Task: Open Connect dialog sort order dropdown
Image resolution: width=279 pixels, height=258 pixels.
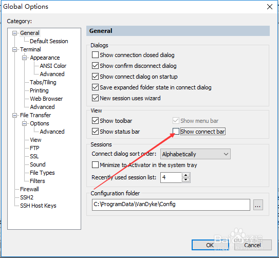Action: tap(195, 154)
